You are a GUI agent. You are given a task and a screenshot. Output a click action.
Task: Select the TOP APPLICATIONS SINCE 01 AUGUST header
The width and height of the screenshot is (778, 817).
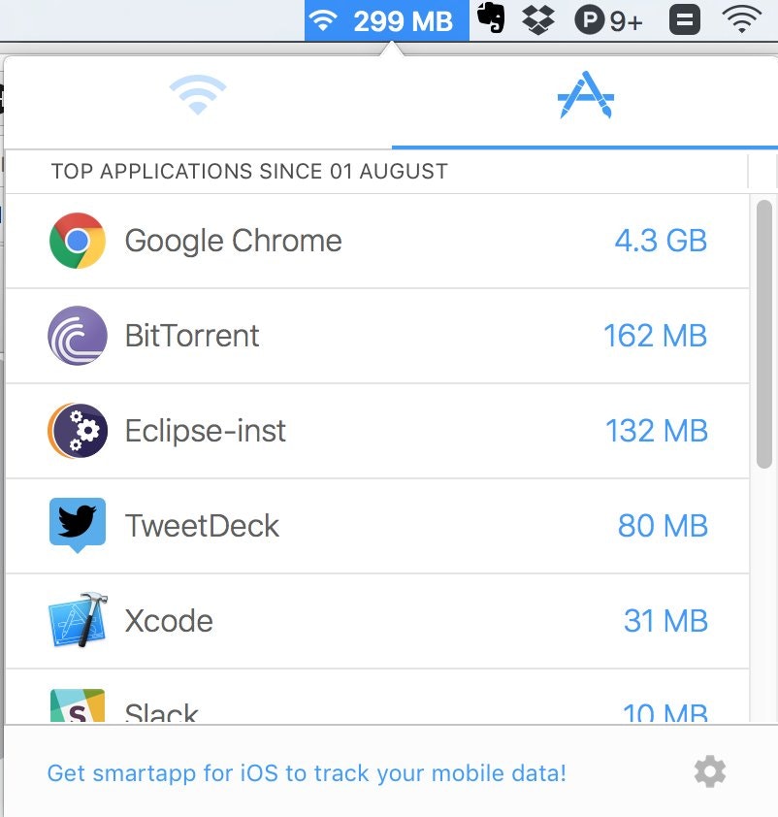click(x=249, y=171)
